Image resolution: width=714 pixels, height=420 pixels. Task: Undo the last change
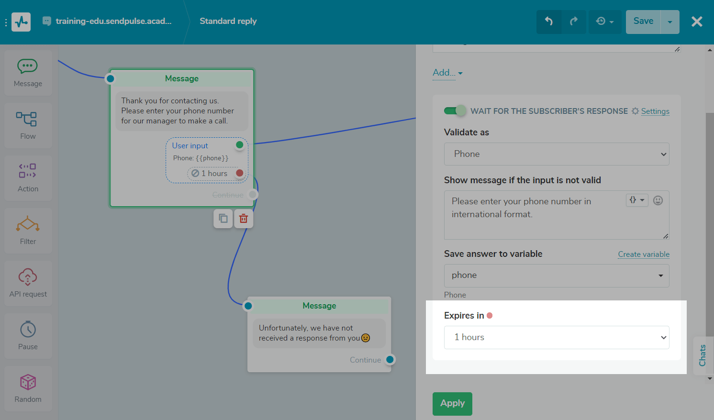tap(548, 22)
